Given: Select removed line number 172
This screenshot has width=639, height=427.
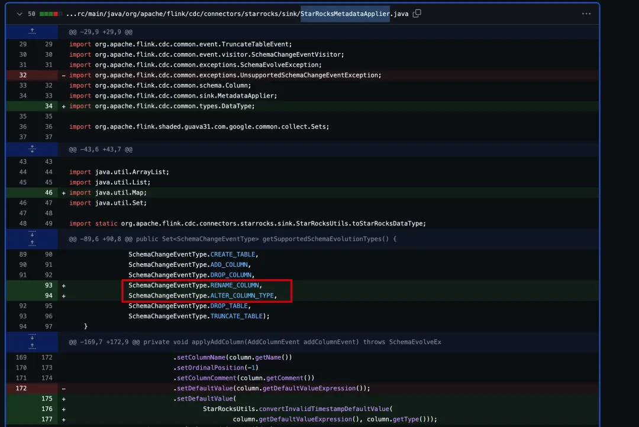Looking at the screenshot, I should pyautogui.click(x=21, y=389).
